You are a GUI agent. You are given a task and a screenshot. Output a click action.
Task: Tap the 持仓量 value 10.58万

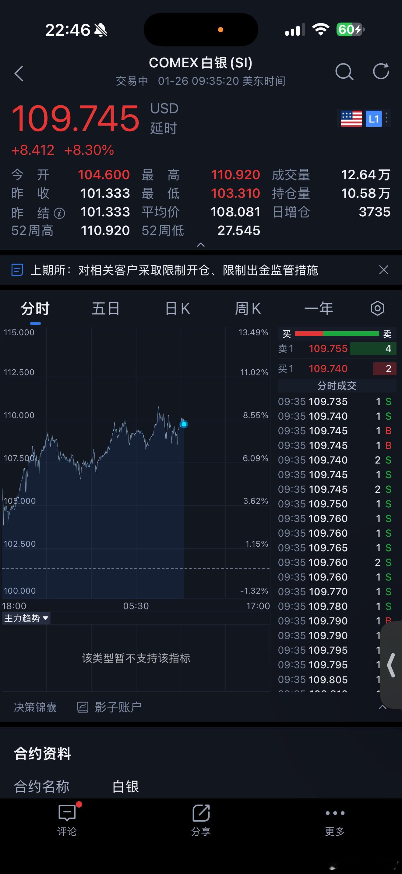pos(366,194)
